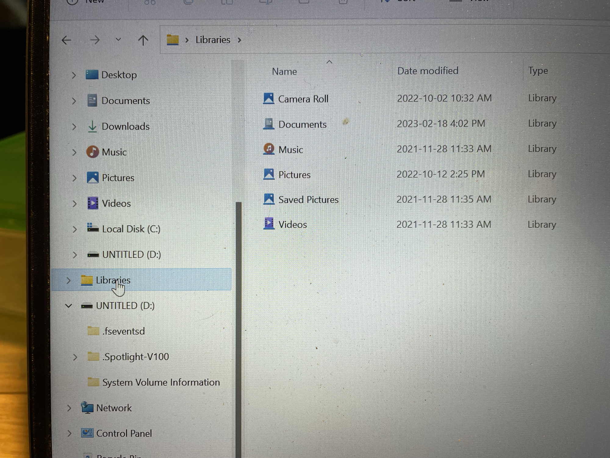
Task: Expand the Desktop tree node
Action: click(x=74, y=75)
